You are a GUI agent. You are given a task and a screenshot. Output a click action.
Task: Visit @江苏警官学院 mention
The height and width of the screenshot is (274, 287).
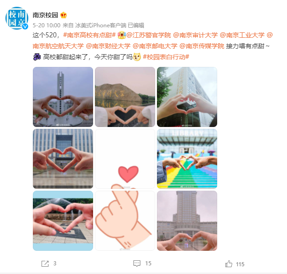(149, 35)
